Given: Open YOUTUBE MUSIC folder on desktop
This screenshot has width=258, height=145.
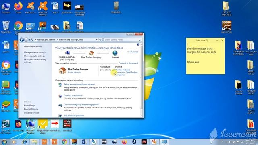Looking at the screenshot, I should pyautogui.click(x=251, y=87).
